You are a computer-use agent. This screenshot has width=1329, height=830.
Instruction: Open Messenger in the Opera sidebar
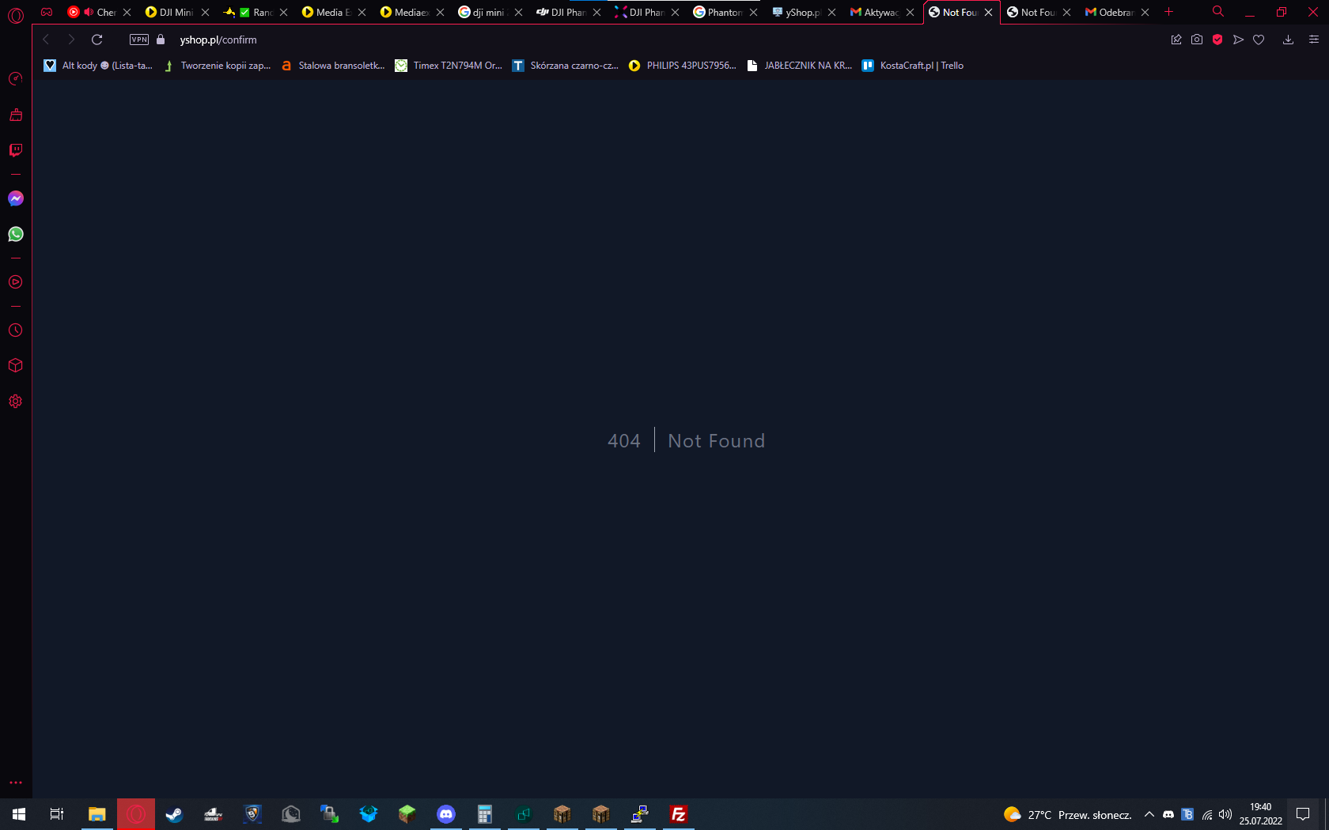click(x=16, y=198)
